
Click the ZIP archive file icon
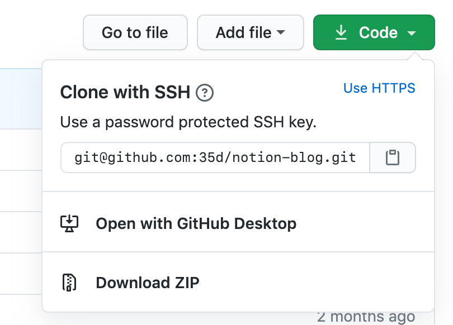(68, 283)
